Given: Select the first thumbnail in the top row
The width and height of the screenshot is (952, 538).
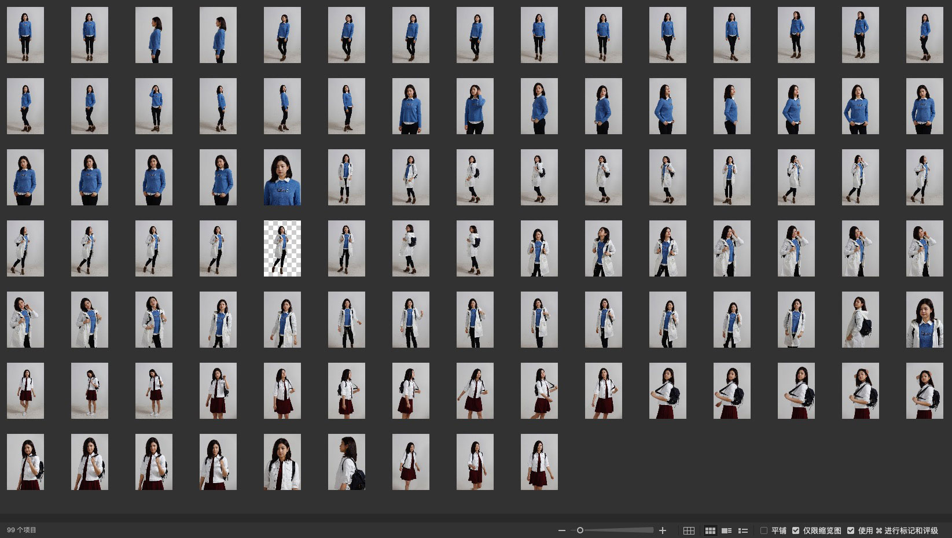Looking at the screenshot, I should point(25,35).
